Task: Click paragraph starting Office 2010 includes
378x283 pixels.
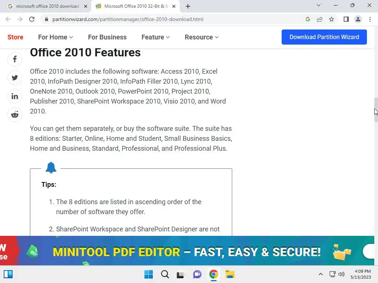Action: (x=128, y=91)
